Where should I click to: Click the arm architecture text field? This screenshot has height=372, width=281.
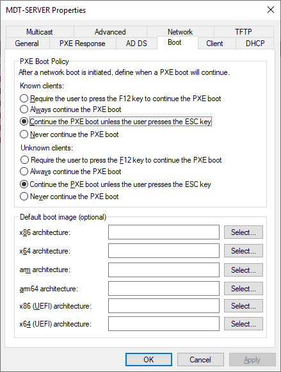click(164, 270)
